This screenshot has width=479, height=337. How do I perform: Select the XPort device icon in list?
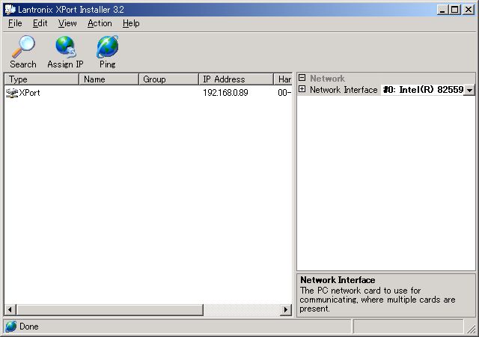tap(12, 93)
